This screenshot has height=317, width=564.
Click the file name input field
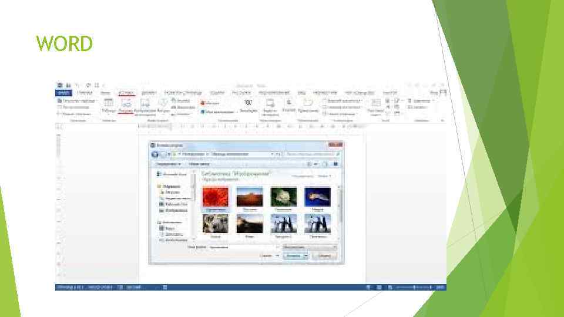243,248
